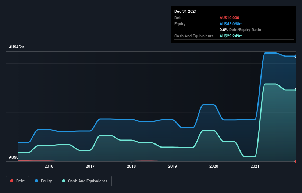Click the Debt tooltip row label
Image resolution: width=302 pixels, height=193 pixels.
(178, 18)
